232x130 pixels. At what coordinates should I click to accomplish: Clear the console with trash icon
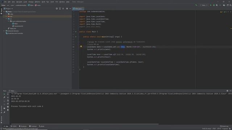[8, 110]
